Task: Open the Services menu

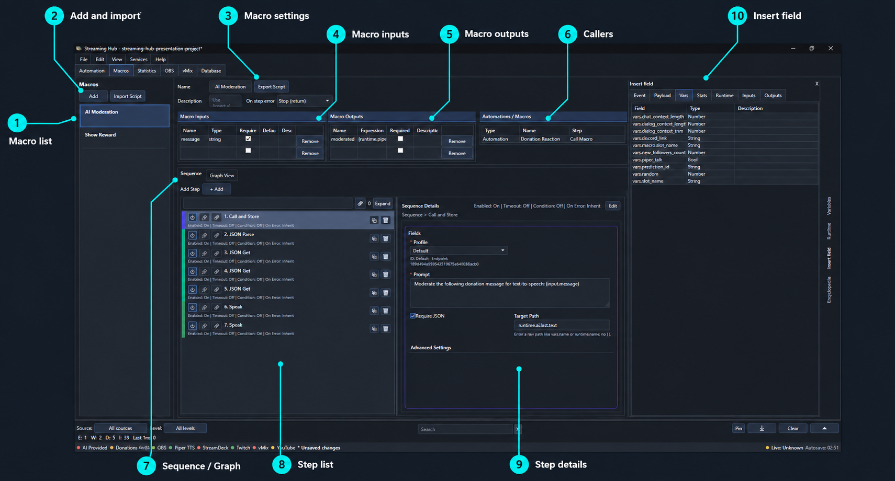Action: 139,60
